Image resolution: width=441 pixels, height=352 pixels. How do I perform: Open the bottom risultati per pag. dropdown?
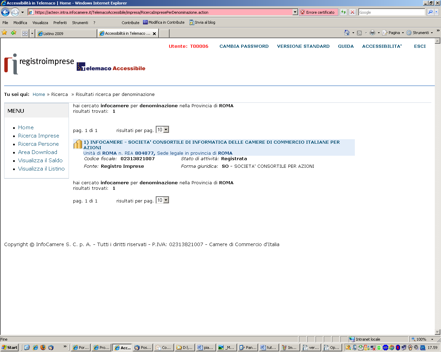click(x=162, y=200)
